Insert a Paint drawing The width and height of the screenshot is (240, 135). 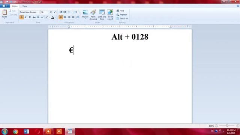coord(93,15)
